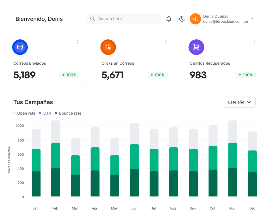Open the Clicks en Correos three-dot menu
This screenshot has height=217, width=269.
coord(166,42)
